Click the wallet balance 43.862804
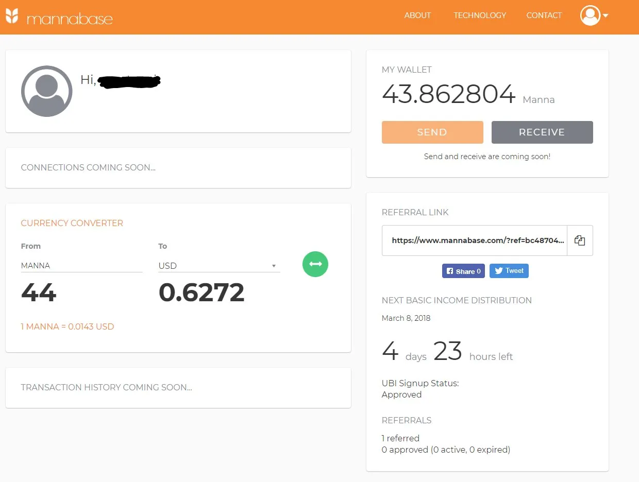This screenshot has width=639, height=482. click(x=448, y=94)
